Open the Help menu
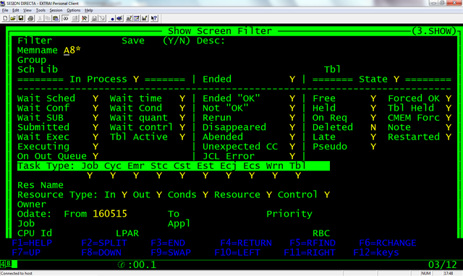 pos(89,10)
